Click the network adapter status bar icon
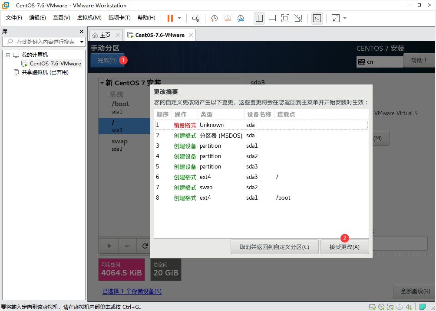Image resolution: width=436 pixels, height=311 pixels. 390,307
